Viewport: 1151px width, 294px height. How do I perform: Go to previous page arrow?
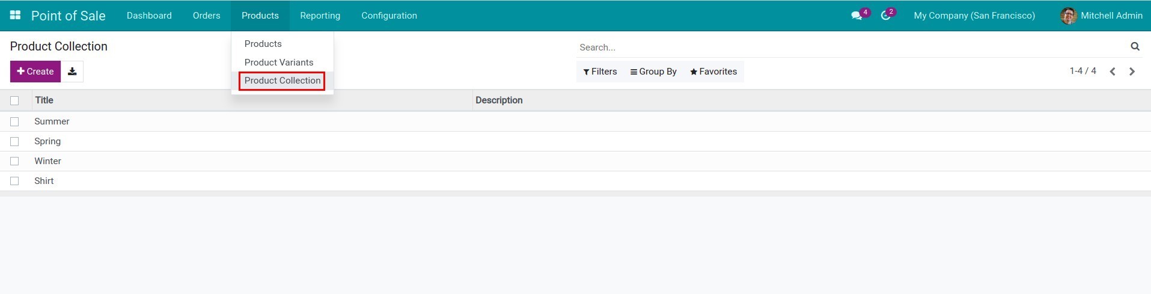tap(1113, 72)
